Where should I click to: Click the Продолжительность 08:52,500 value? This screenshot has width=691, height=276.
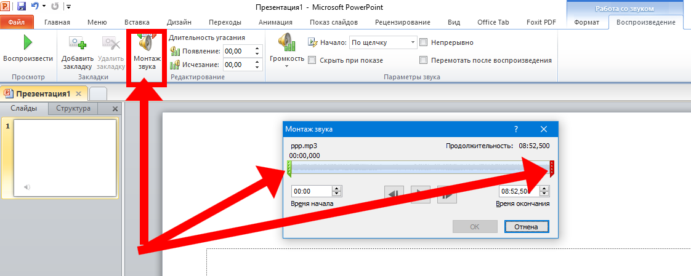click(x=533, y=146)
